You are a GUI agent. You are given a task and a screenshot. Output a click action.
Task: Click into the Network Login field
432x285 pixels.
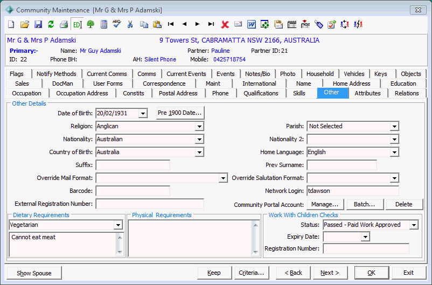click(353, 191)
